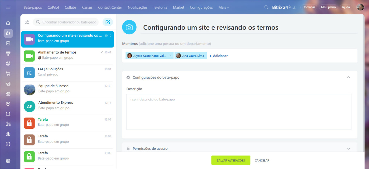The image size is (369, 169).
Task: Open the Tasks checkmark sidebar icon
Action: [8, 43]
